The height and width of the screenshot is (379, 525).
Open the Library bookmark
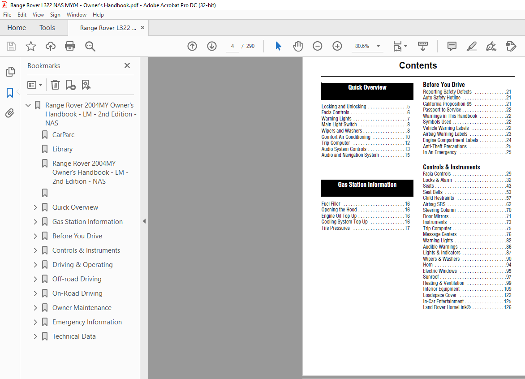62,149
